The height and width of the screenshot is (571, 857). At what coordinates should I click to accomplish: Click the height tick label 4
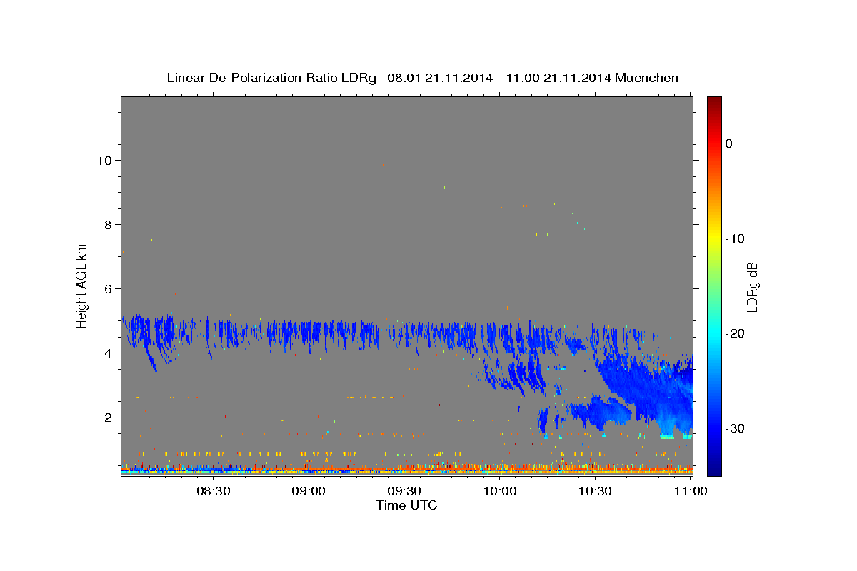pyautogui.click(x=108, y=353)
